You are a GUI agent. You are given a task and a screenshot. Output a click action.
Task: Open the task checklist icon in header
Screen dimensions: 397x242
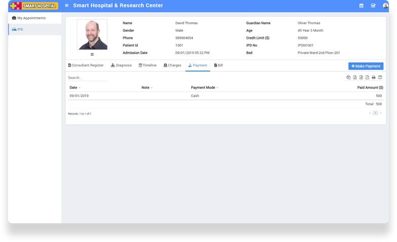(x=373, y=6)
